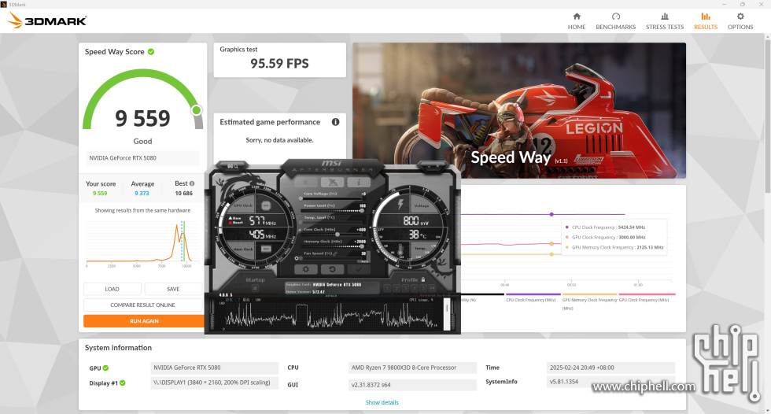Screen dimensions: 771x414
Task: Click the 9 559 score value
Action: 142,119
